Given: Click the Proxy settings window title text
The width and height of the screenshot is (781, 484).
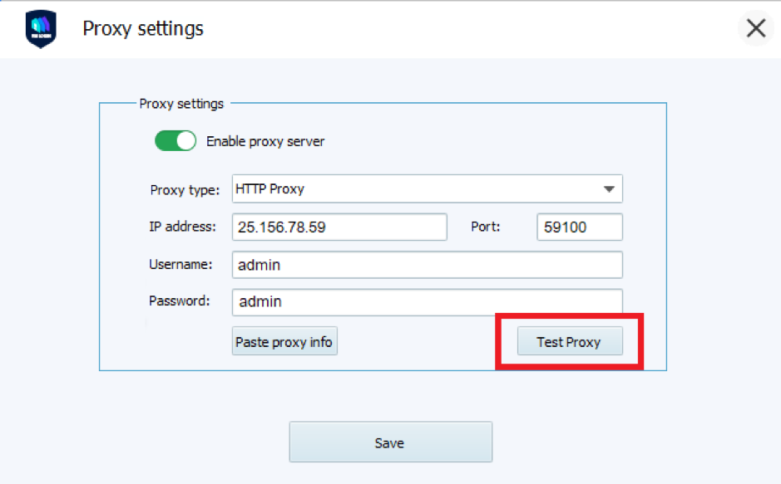Looking at the screenshot, I should 143,29.
